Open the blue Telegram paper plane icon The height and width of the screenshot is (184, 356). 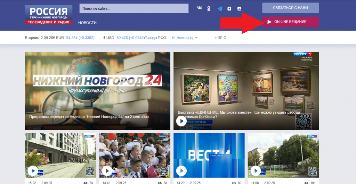(x=220, y=9)
